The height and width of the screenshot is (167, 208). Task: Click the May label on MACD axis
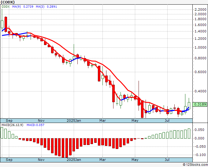pyautogui.click(x=135, y=160)
